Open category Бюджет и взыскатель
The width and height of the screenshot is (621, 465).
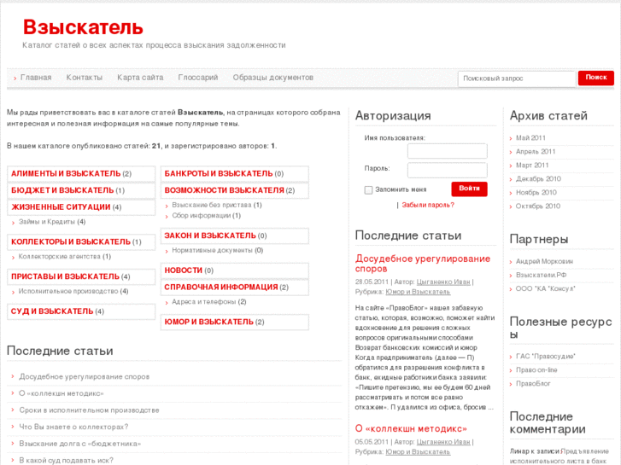coord(62,190)
